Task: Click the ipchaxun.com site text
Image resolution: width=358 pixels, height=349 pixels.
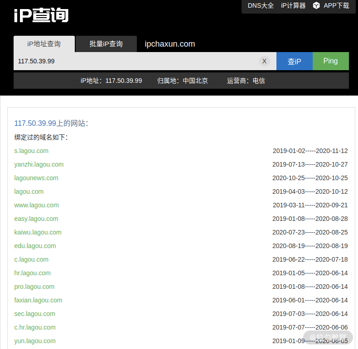Action: coord(170,44)
